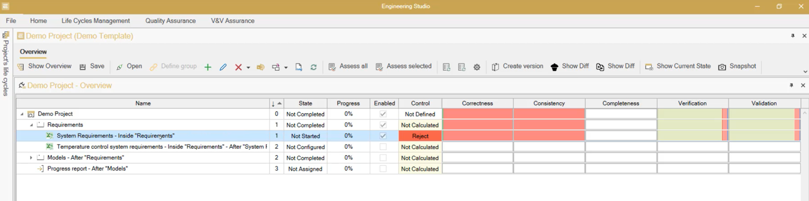Toggle Enabled checkbox for Temperature control system row

(x=383, y=147)
